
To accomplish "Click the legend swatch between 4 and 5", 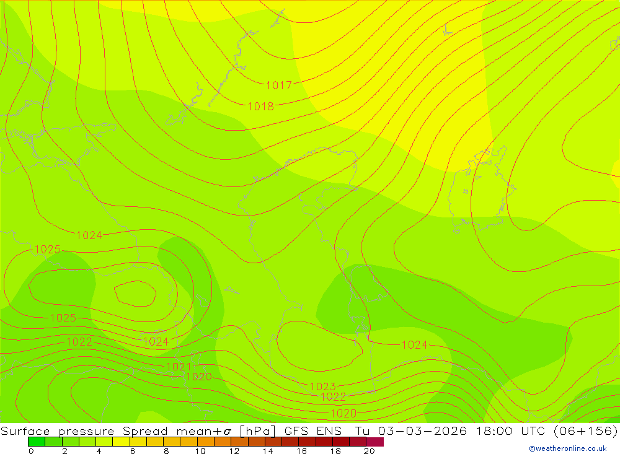I will [x=104, y=442].
